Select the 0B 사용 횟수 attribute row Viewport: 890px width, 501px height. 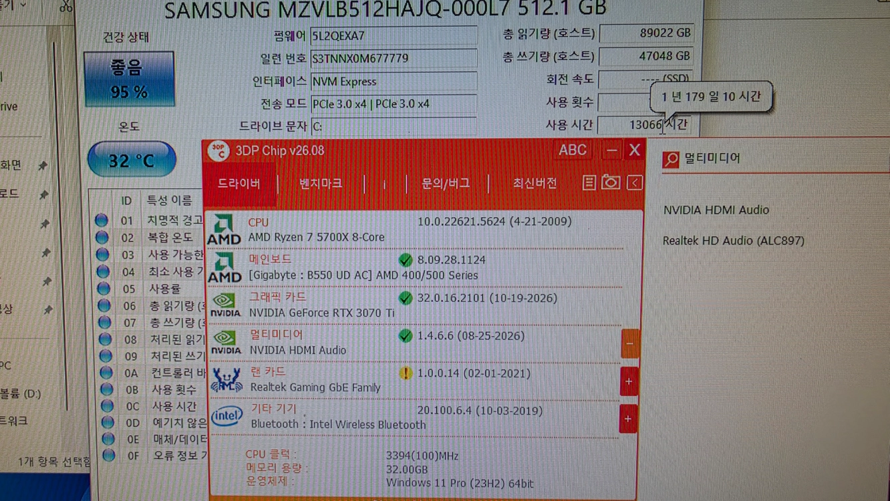click(x=152, y=389)
